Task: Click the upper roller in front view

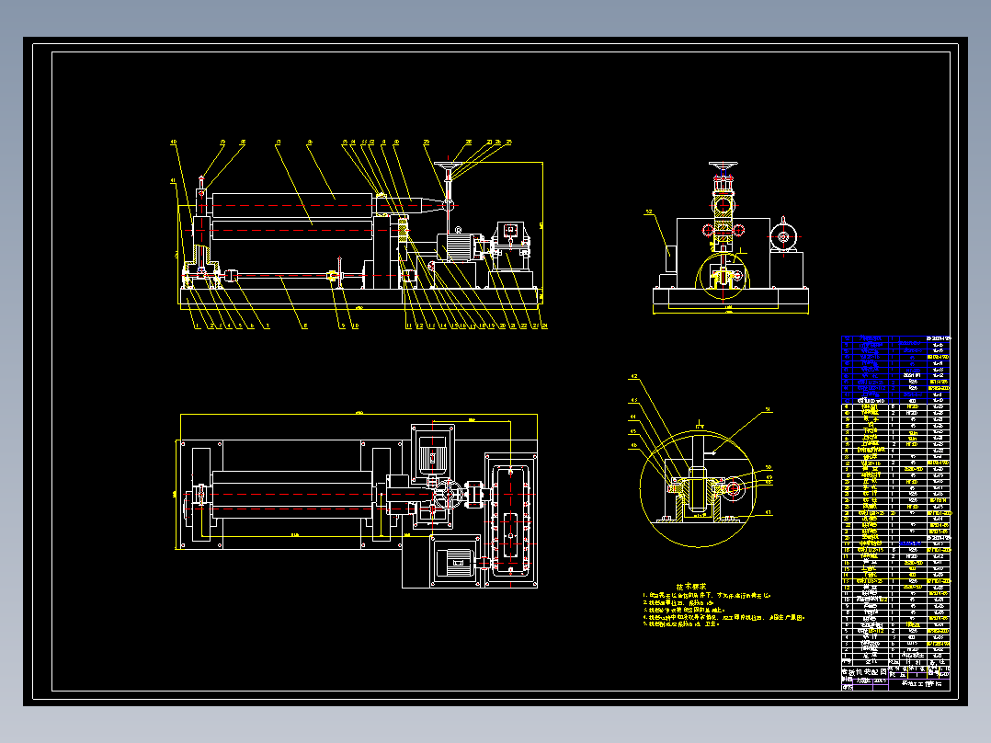Action: (x=292, y=205)
